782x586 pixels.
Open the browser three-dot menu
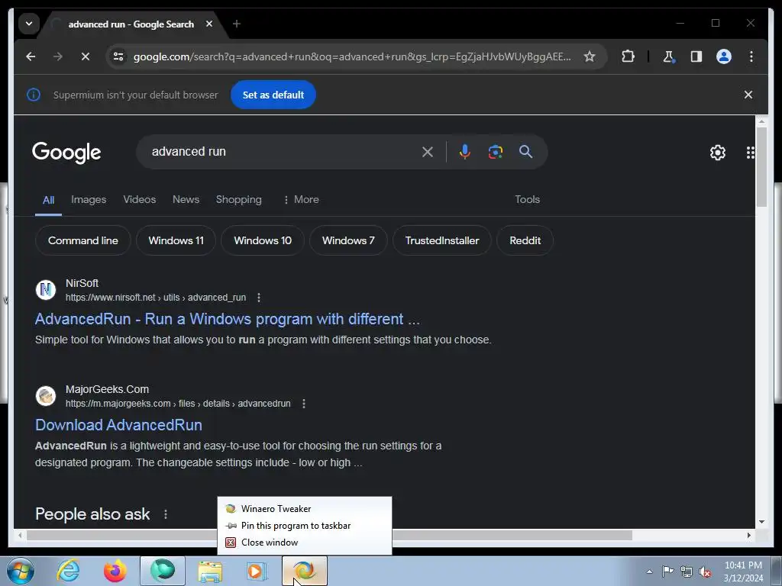[751, 56]
